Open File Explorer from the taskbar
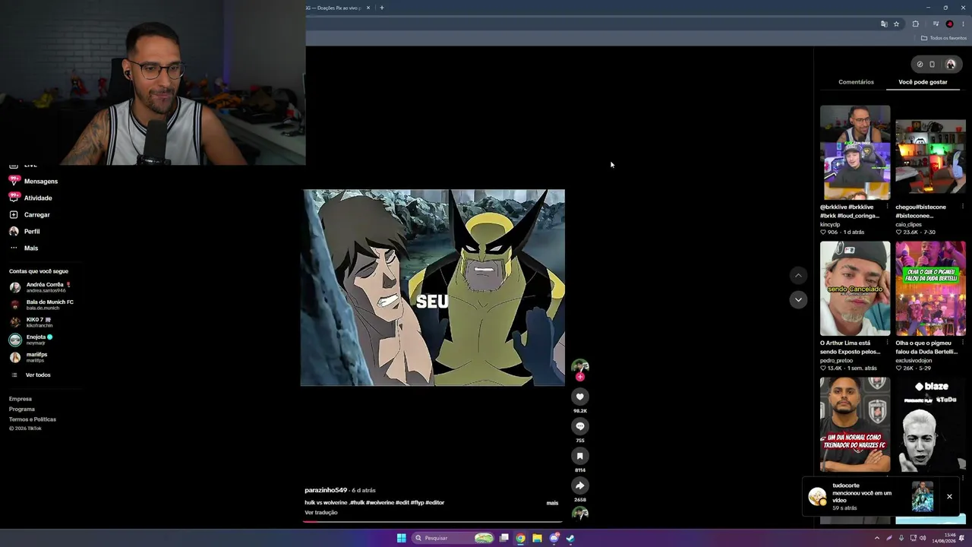This screenshot has width=972, height=547. 537,538
